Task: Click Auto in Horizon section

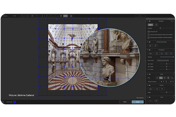Action: point(150,89)
